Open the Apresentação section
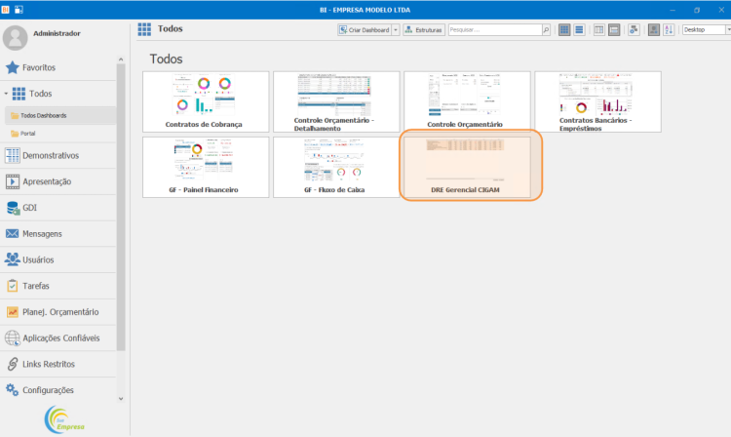Viewport: 731px width, 437px height. [58, 181]
